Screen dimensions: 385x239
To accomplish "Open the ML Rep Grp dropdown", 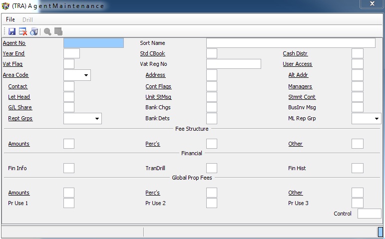I will coord(376,119).
